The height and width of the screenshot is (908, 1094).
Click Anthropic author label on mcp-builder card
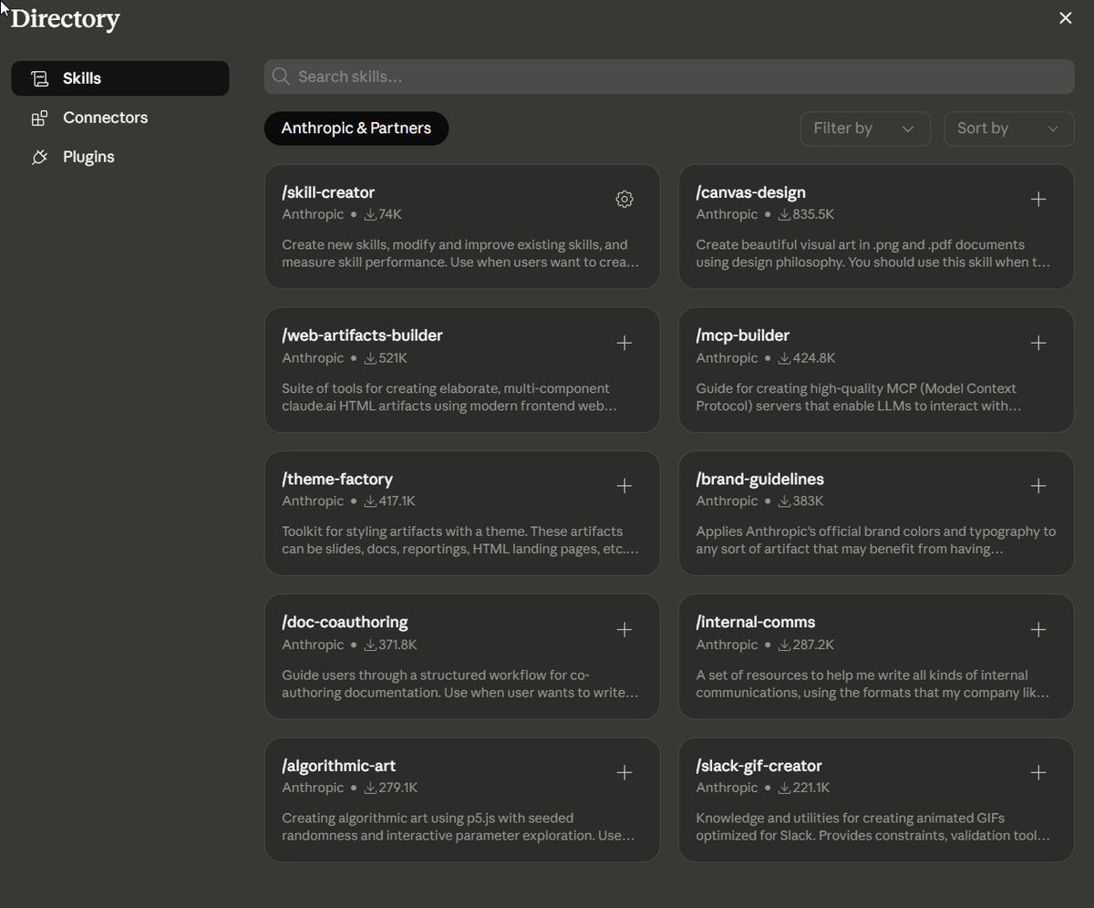(x=727, y=358)
